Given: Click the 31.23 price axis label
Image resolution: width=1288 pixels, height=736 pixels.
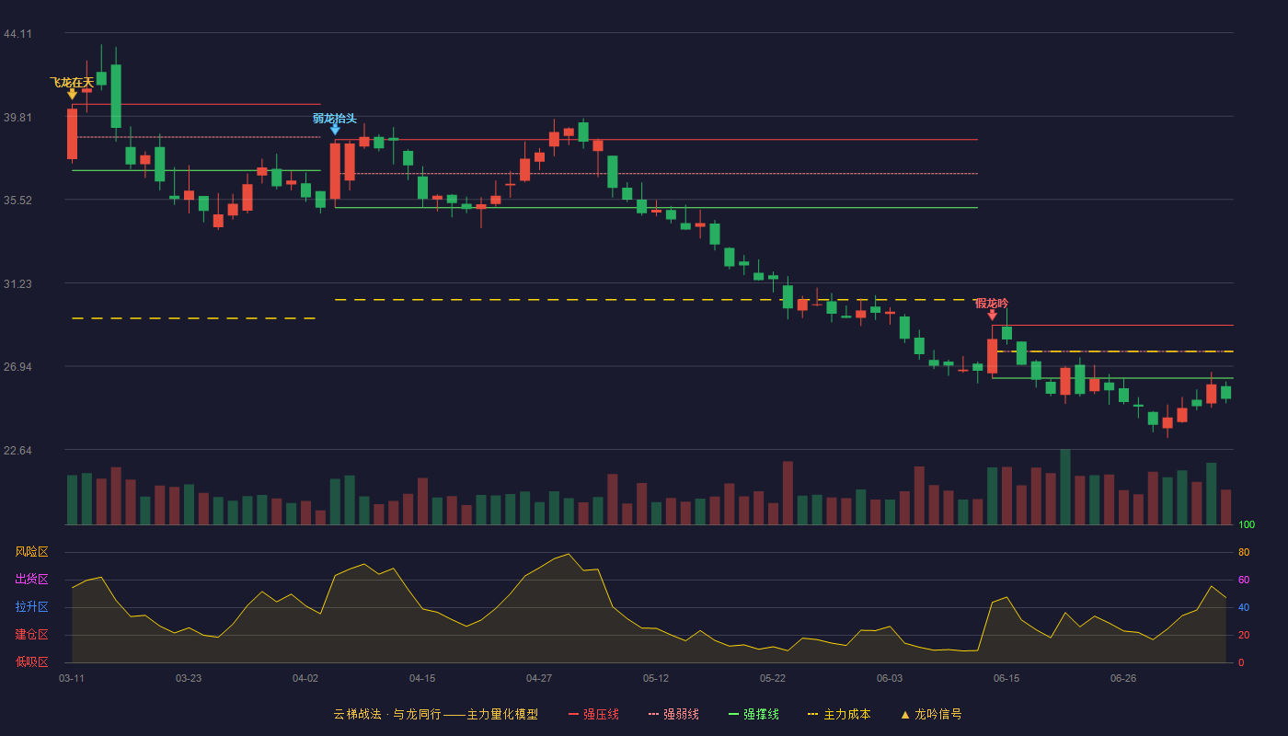Looking at the screenshot, I should (x=17, y=284).
